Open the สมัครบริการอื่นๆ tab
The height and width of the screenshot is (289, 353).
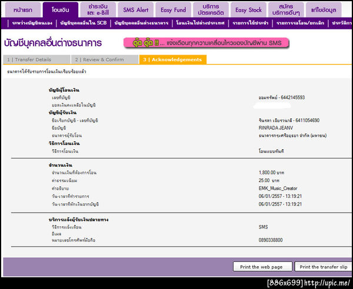coord(286,10)
